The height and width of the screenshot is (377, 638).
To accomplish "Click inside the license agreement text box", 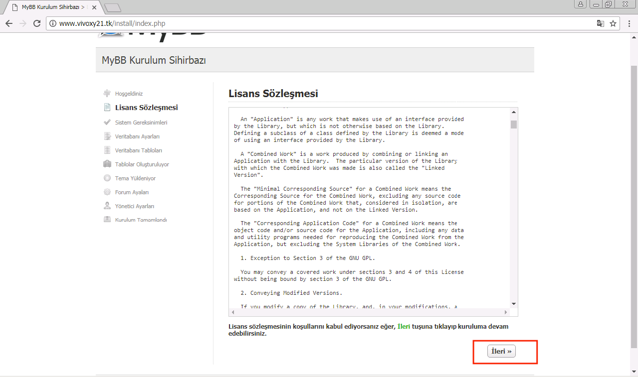I will pos(369,208).
